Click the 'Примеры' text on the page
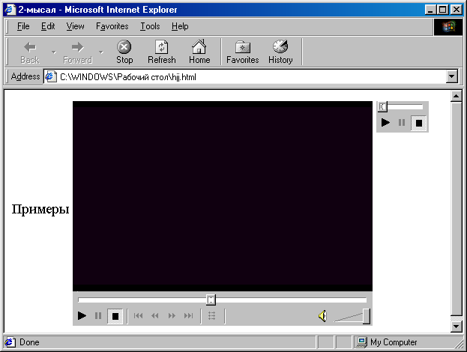 (40, 209)
